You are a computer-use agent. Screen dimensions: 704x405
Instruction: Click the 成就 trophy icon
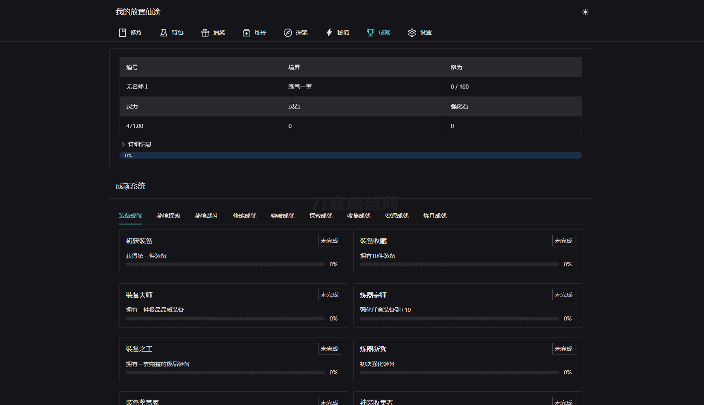(371, 33)
